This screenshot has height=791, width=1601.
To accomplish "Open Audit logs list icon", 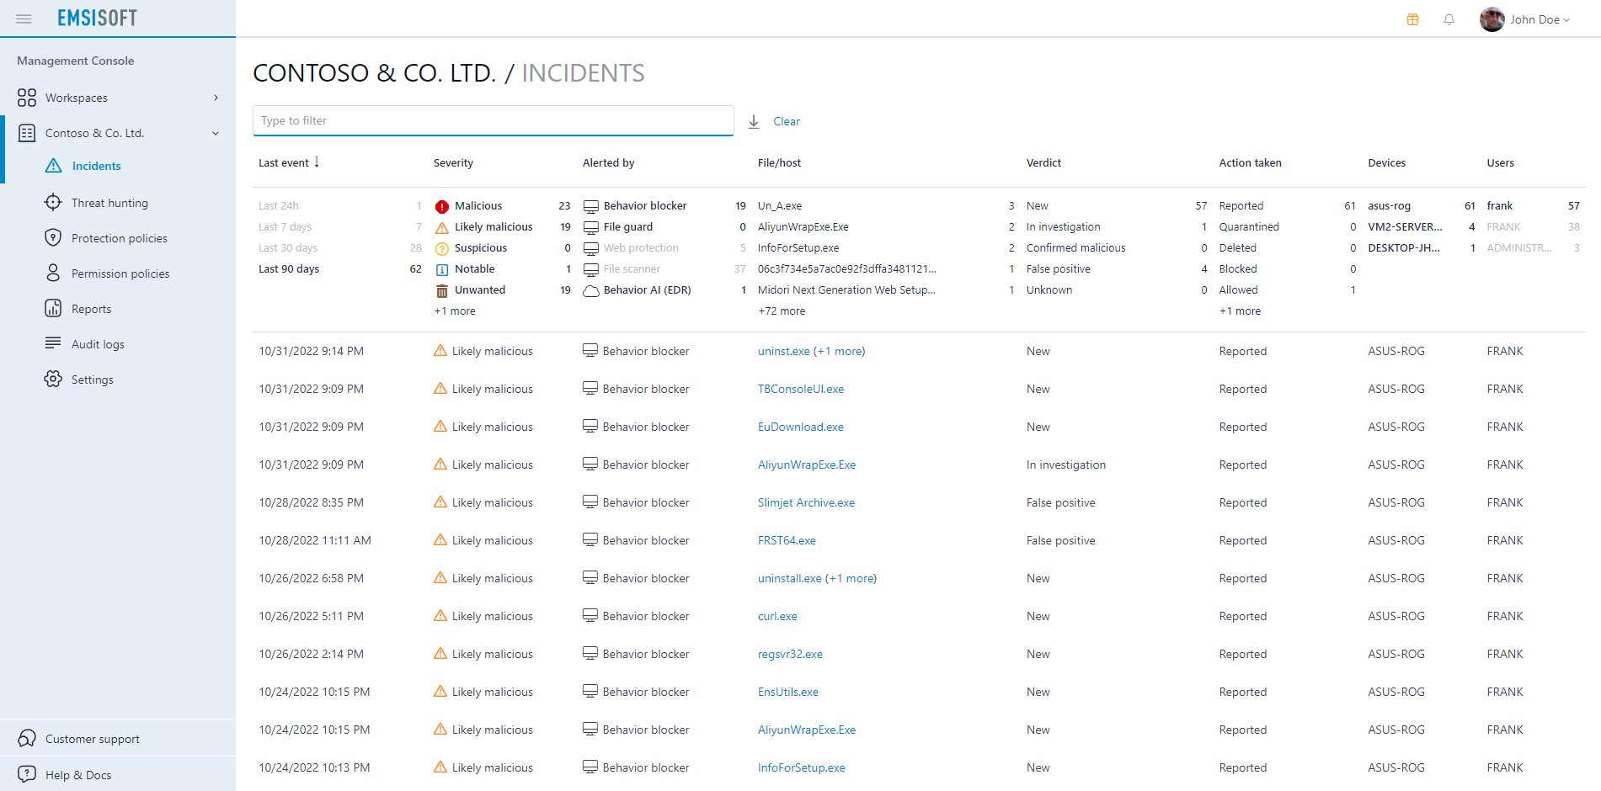I will tap(53, 343).
